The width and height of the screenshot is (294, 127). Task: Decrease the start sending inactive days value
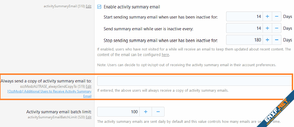[276, 17]
